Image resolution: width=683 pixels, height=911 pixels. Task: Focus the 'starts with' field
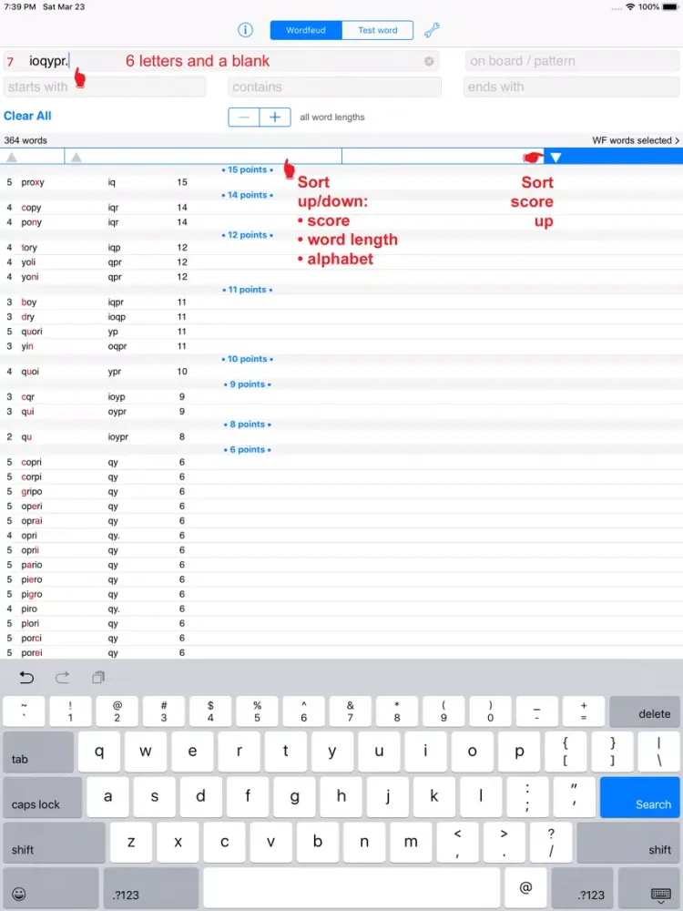pos(105,87)
